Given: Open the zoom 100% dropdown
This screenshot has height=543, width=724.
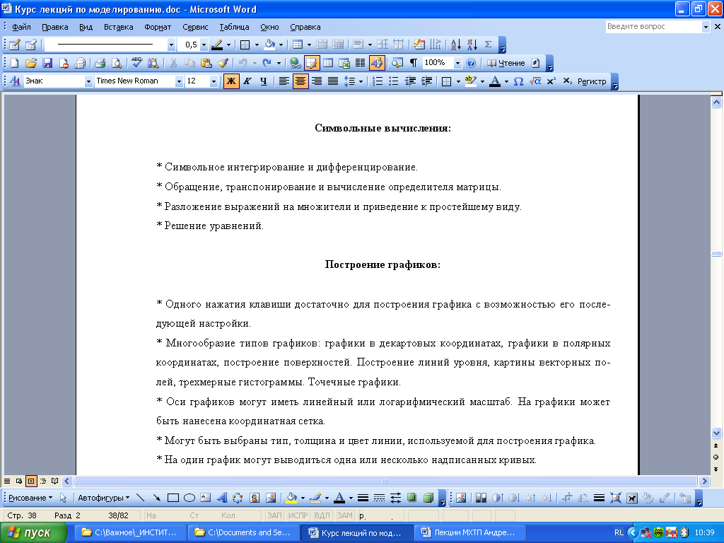Looking at the screenshot, I should point(457,63).
